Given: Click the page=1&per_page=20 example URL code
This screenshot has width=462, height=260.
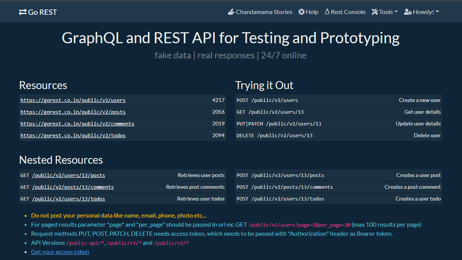Looking at the screenshot, I should (x=299, y=225).
